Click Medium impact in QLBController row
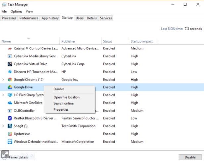 [x=137, y=111]
